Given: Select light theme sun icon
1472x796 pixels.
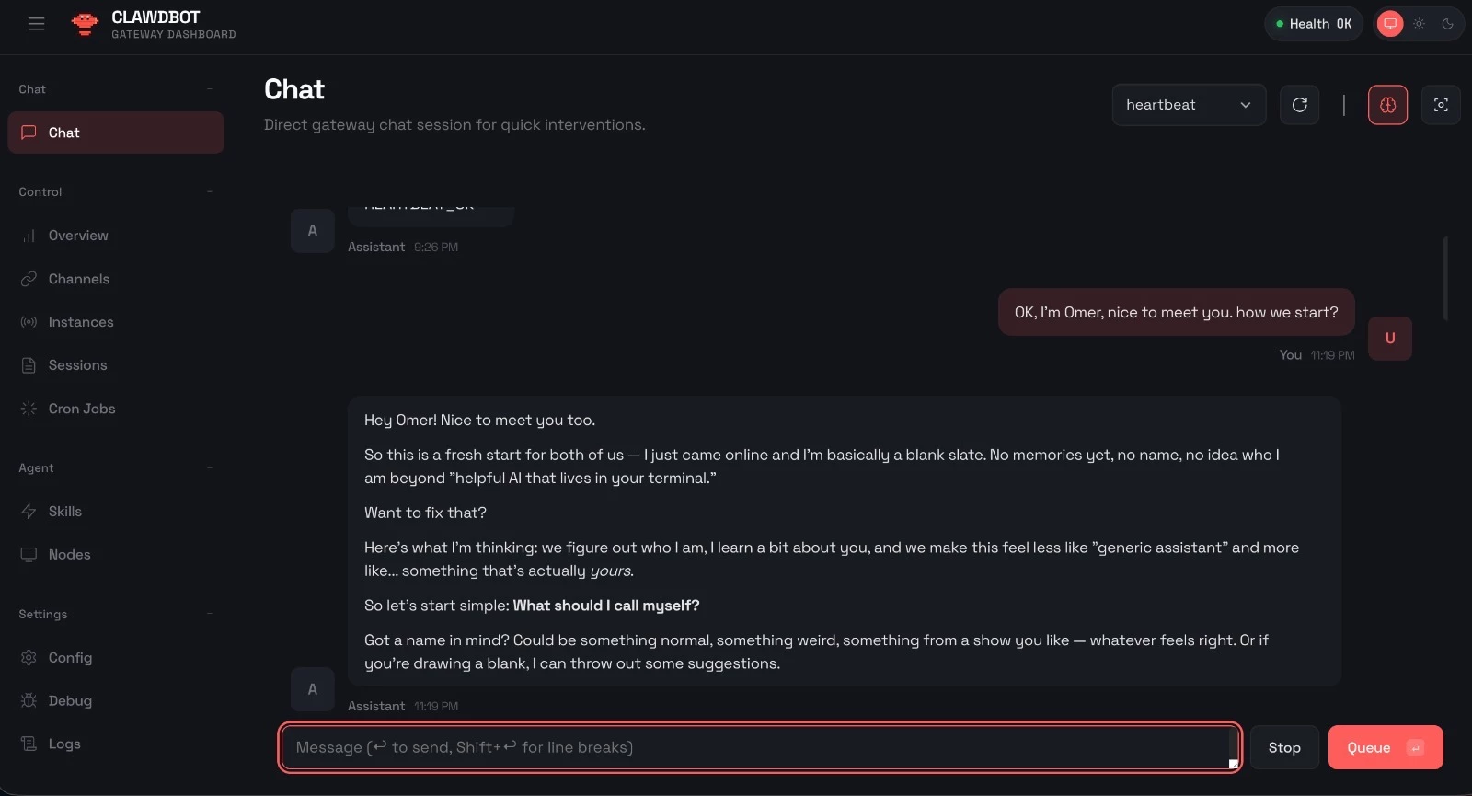Looking at the screenshot, I should point(1420,24).
